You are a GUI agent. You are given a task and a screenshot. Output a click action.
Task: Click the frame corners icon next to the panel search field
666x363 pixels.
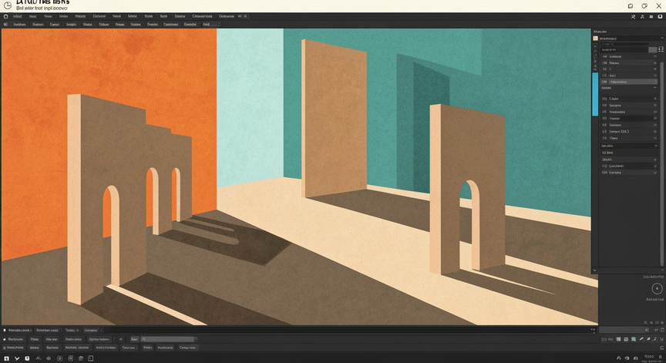coord(661,49)
